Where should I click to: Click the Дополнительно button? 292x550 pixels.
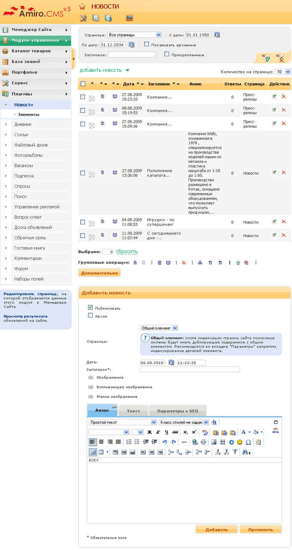point(99,273)
